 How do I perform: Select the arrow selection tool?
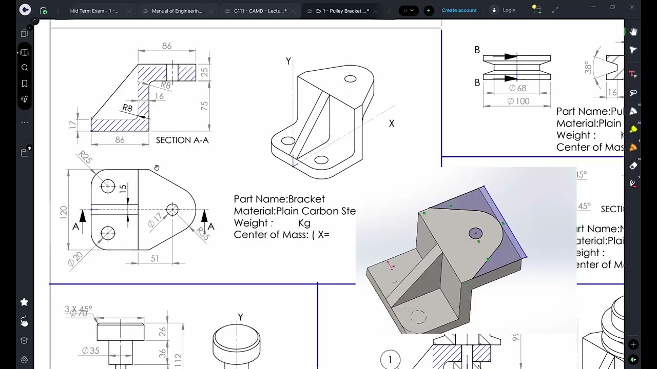(x=633, y=50)
